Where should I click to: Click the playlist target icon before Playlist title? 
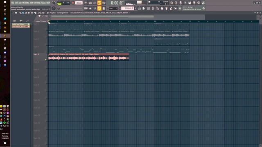[47, 13]
